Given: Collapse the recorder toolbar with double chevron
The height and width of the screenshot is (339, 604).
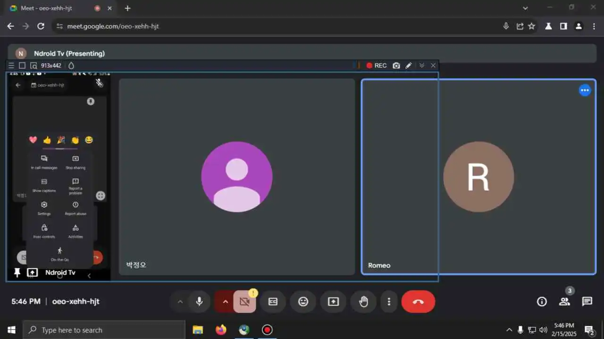Looking at the screenshot, I should click(x=422, y=65).
